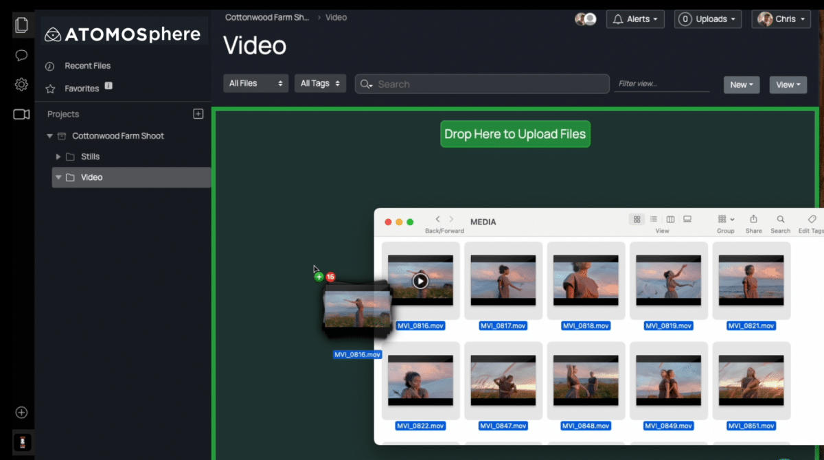Click the Search input field
Screen dimensions: 824x460
(x=488, y=84)
